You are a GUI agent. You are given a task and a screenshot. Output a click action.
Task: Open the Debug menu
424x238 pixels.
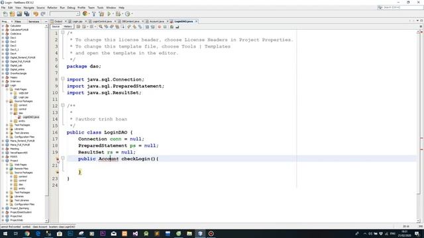point(71,7)
